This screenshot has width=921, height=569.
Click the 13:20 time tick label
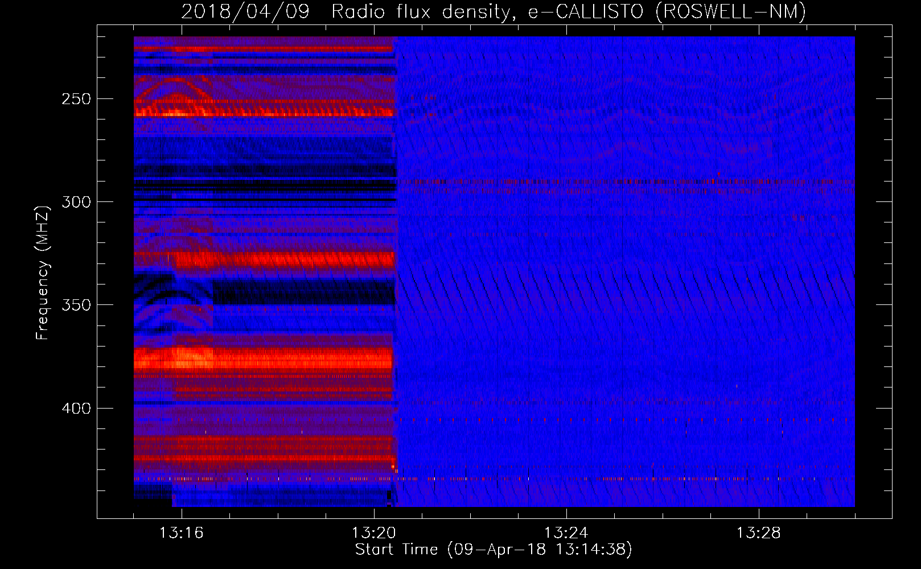(374, 533)
